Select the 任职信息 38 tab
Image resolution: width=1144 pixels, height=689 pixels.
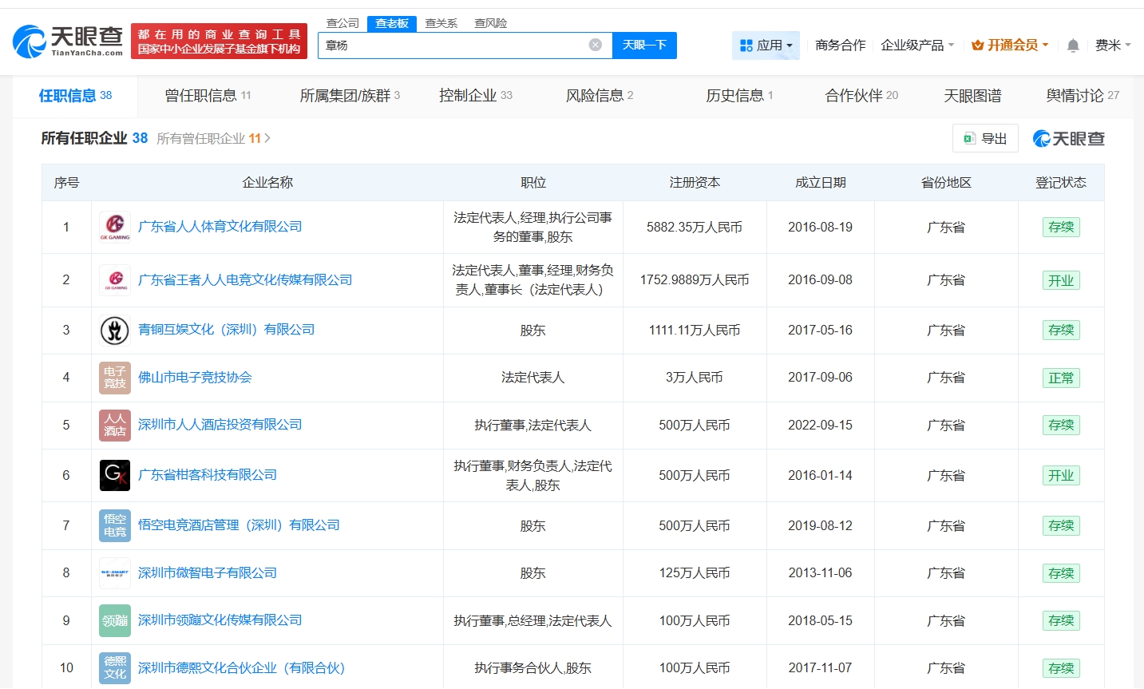tap(75, 96)
